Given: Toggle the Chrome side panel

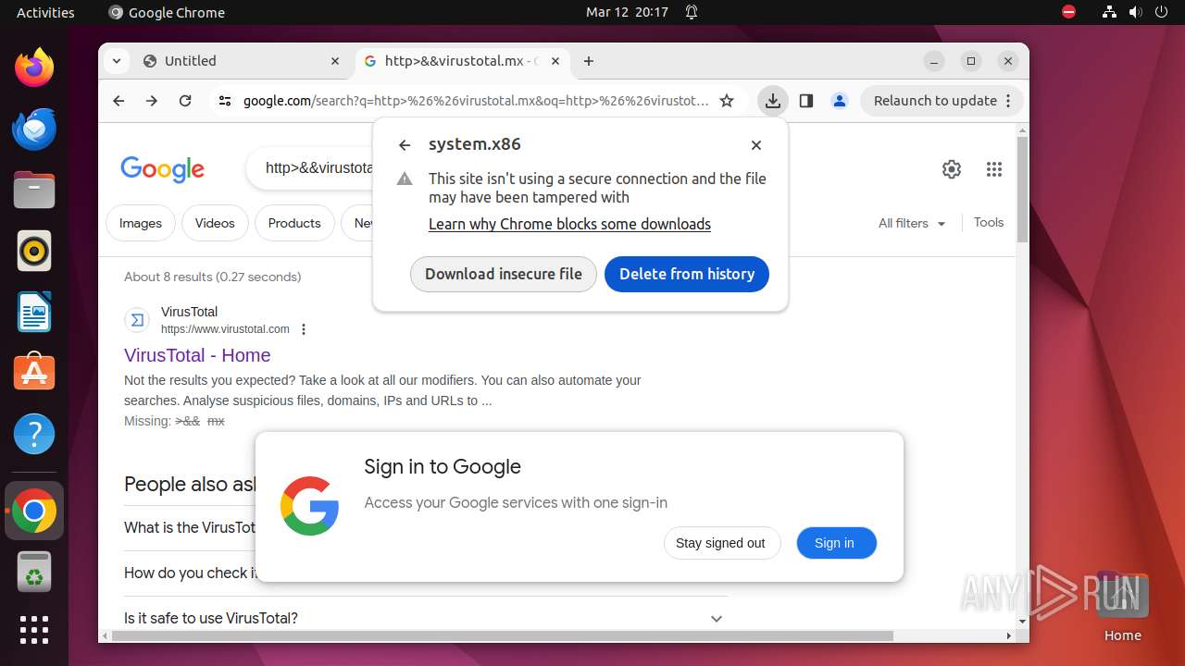Looking at the screenshot, I should click(806, 101).
